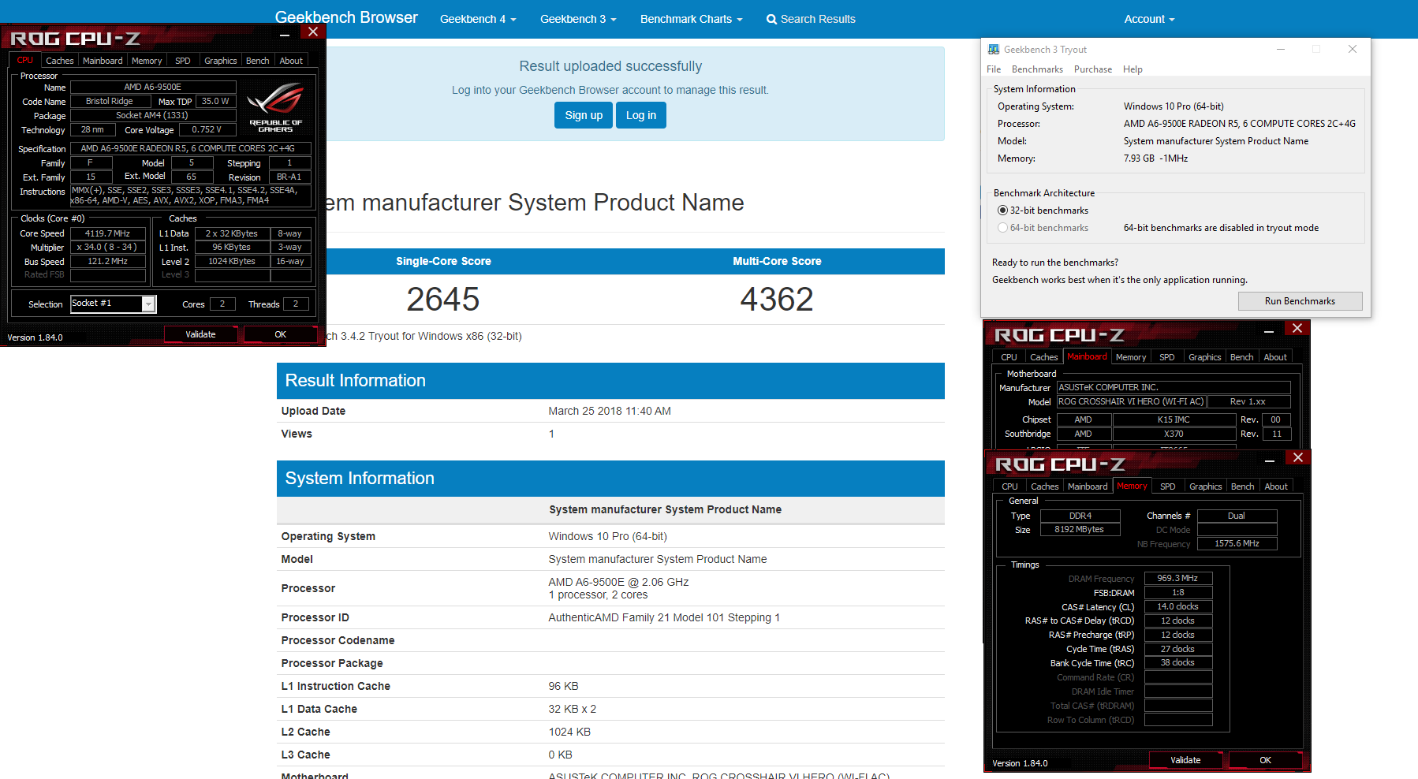Click the Log in button

click(x=641, y=115)
